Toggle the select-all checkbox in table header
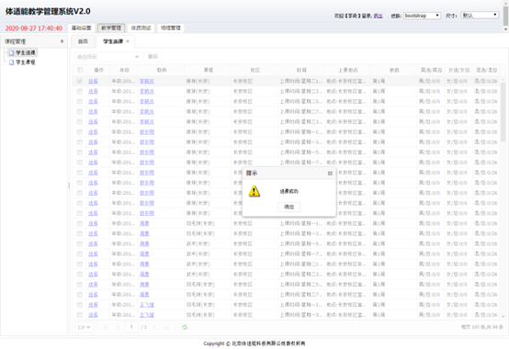 [80, 70]
